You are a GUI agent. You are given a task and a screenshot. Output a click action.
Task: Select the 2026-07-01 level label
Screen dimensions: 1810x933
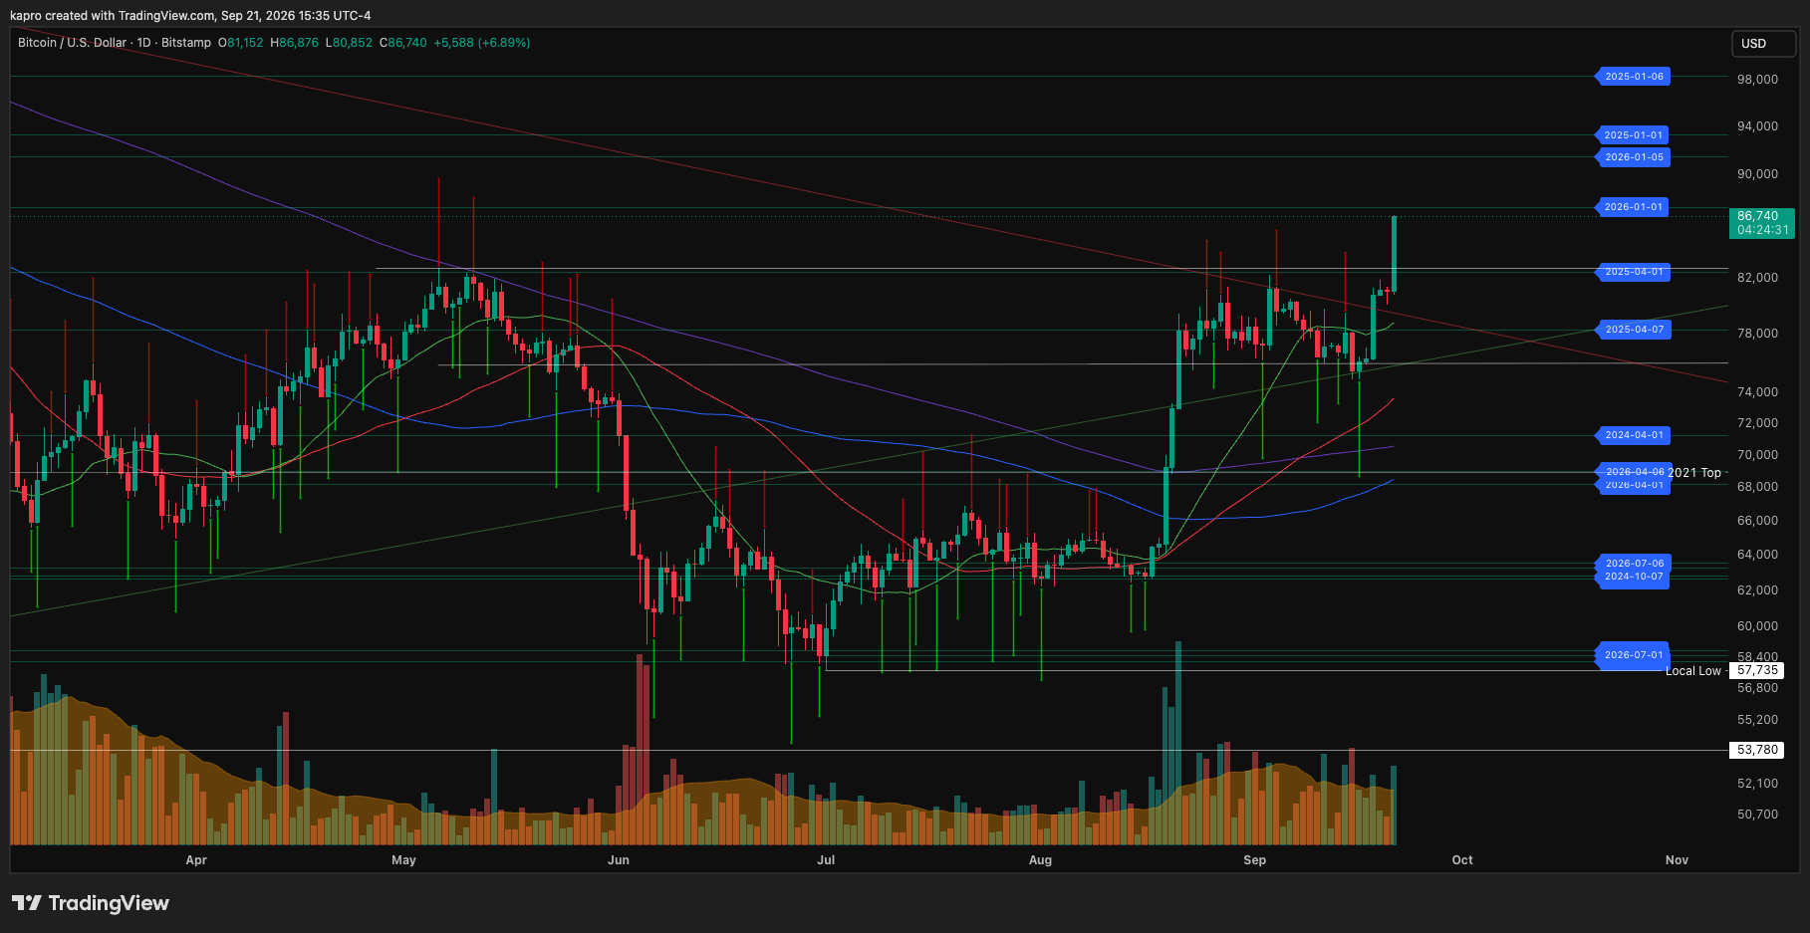tap(1634, 655)
